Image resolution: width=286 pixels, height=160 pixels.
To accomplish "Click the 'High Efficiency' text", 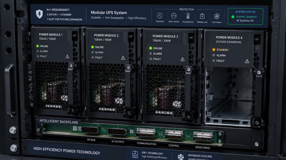I will [x=137, y=18].
